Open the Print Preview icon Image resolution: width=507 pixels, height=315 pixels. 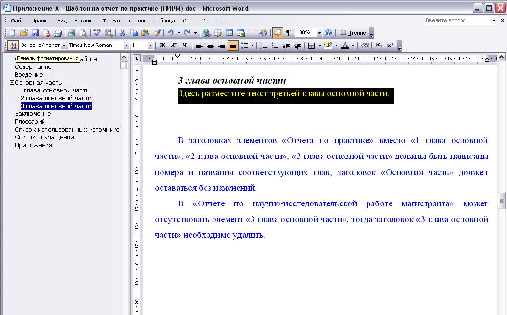(83, 33)
